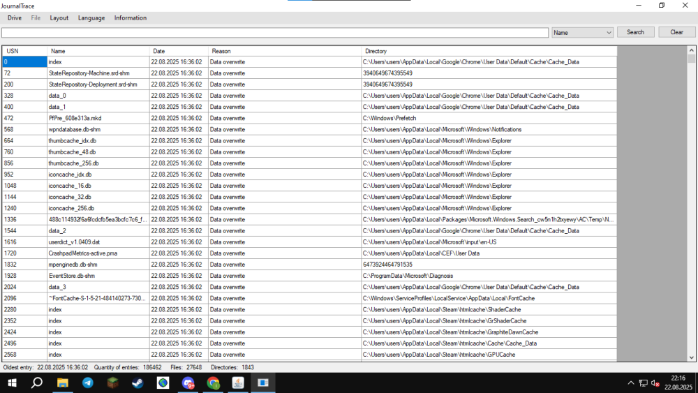Screen dimensions: 698x393
Task: Select the data_3 file row
Action: pos(310,287)
